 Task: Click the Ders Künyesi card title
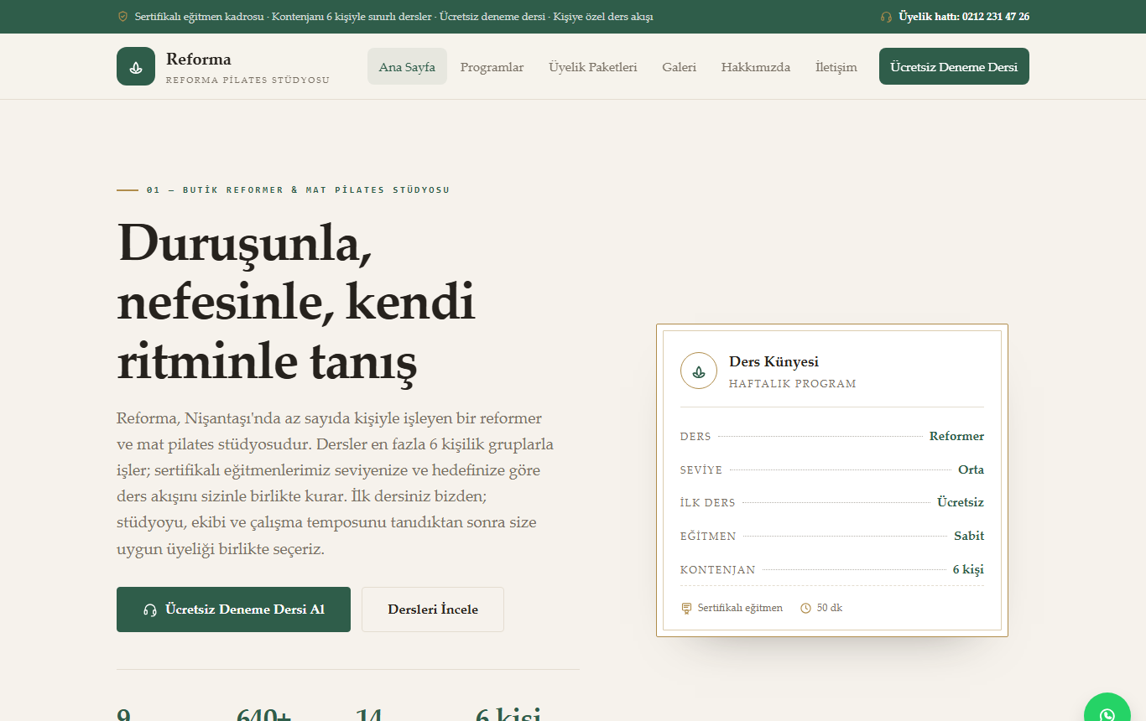[x=774, y=361]
